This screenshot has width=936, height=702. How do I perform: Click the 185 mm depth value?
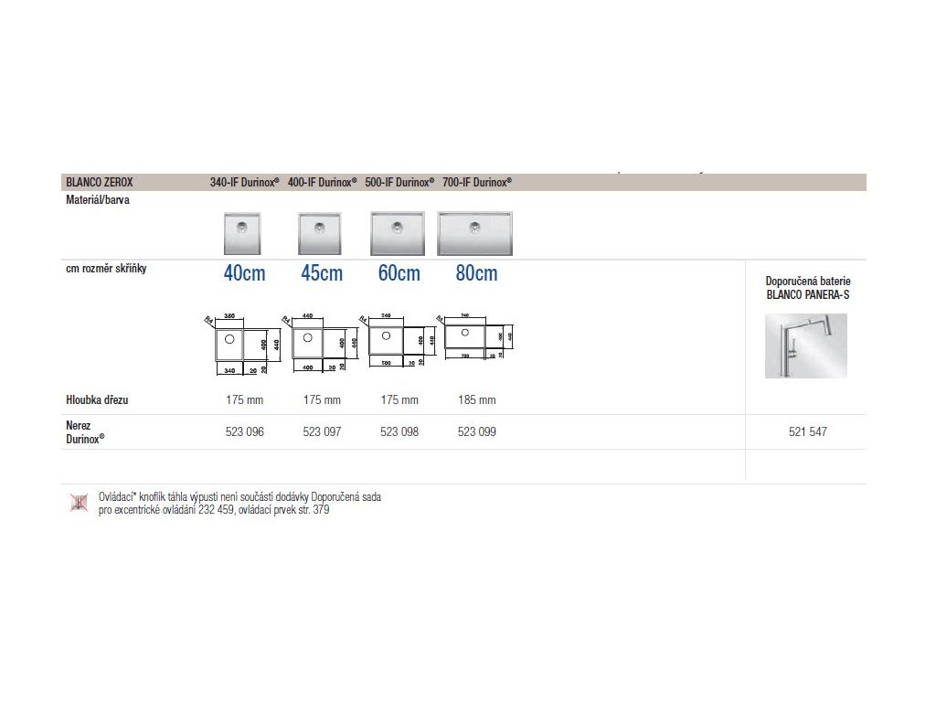tap(477, 400)
